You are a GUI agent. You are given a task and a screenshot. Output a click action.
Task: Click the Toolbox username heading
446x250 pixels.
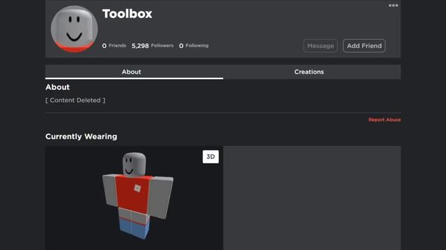coord(127,14)
